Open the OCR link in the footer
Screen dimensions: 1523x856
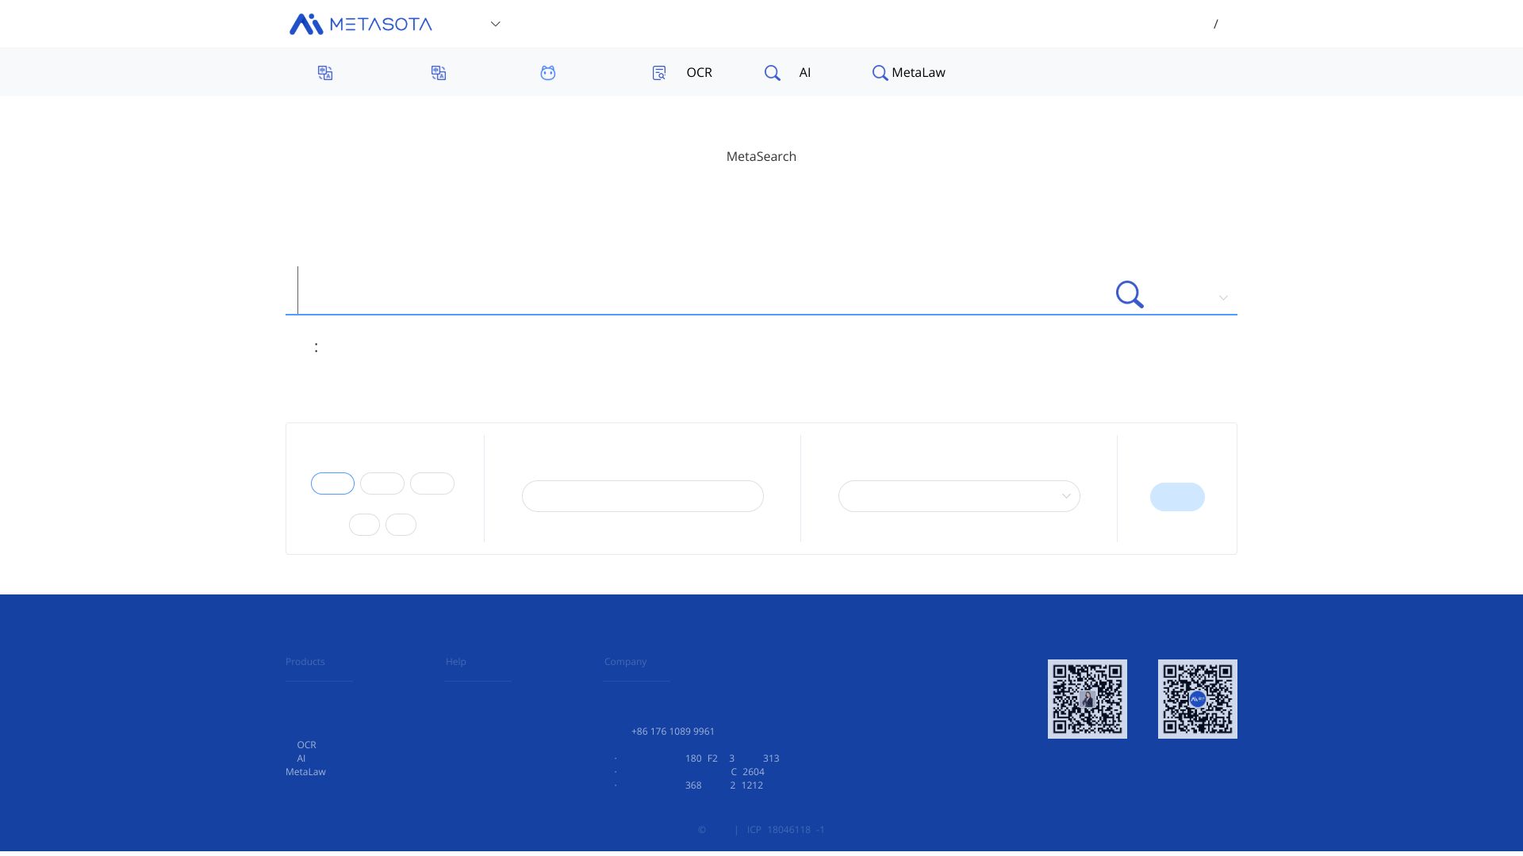point(306,745)
